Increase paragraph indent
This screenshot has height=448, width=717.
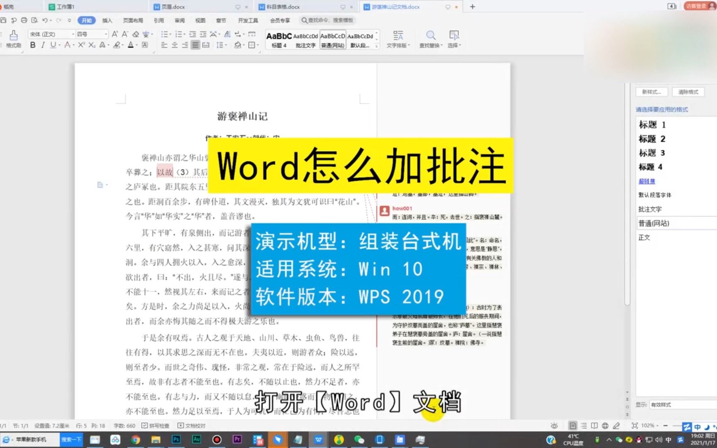[203, 34]
